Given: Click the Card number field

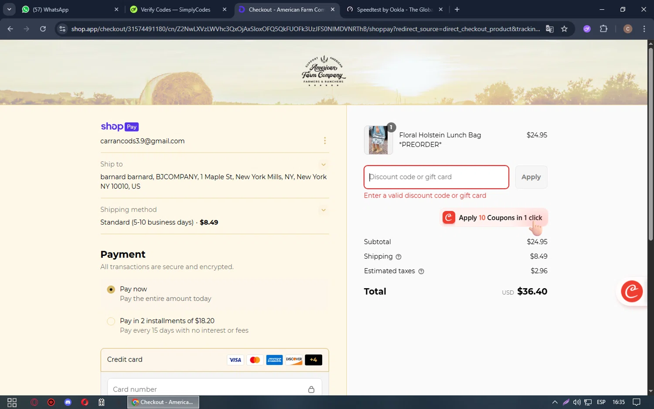Looking at the screenshot, I should tap(214, 389).
